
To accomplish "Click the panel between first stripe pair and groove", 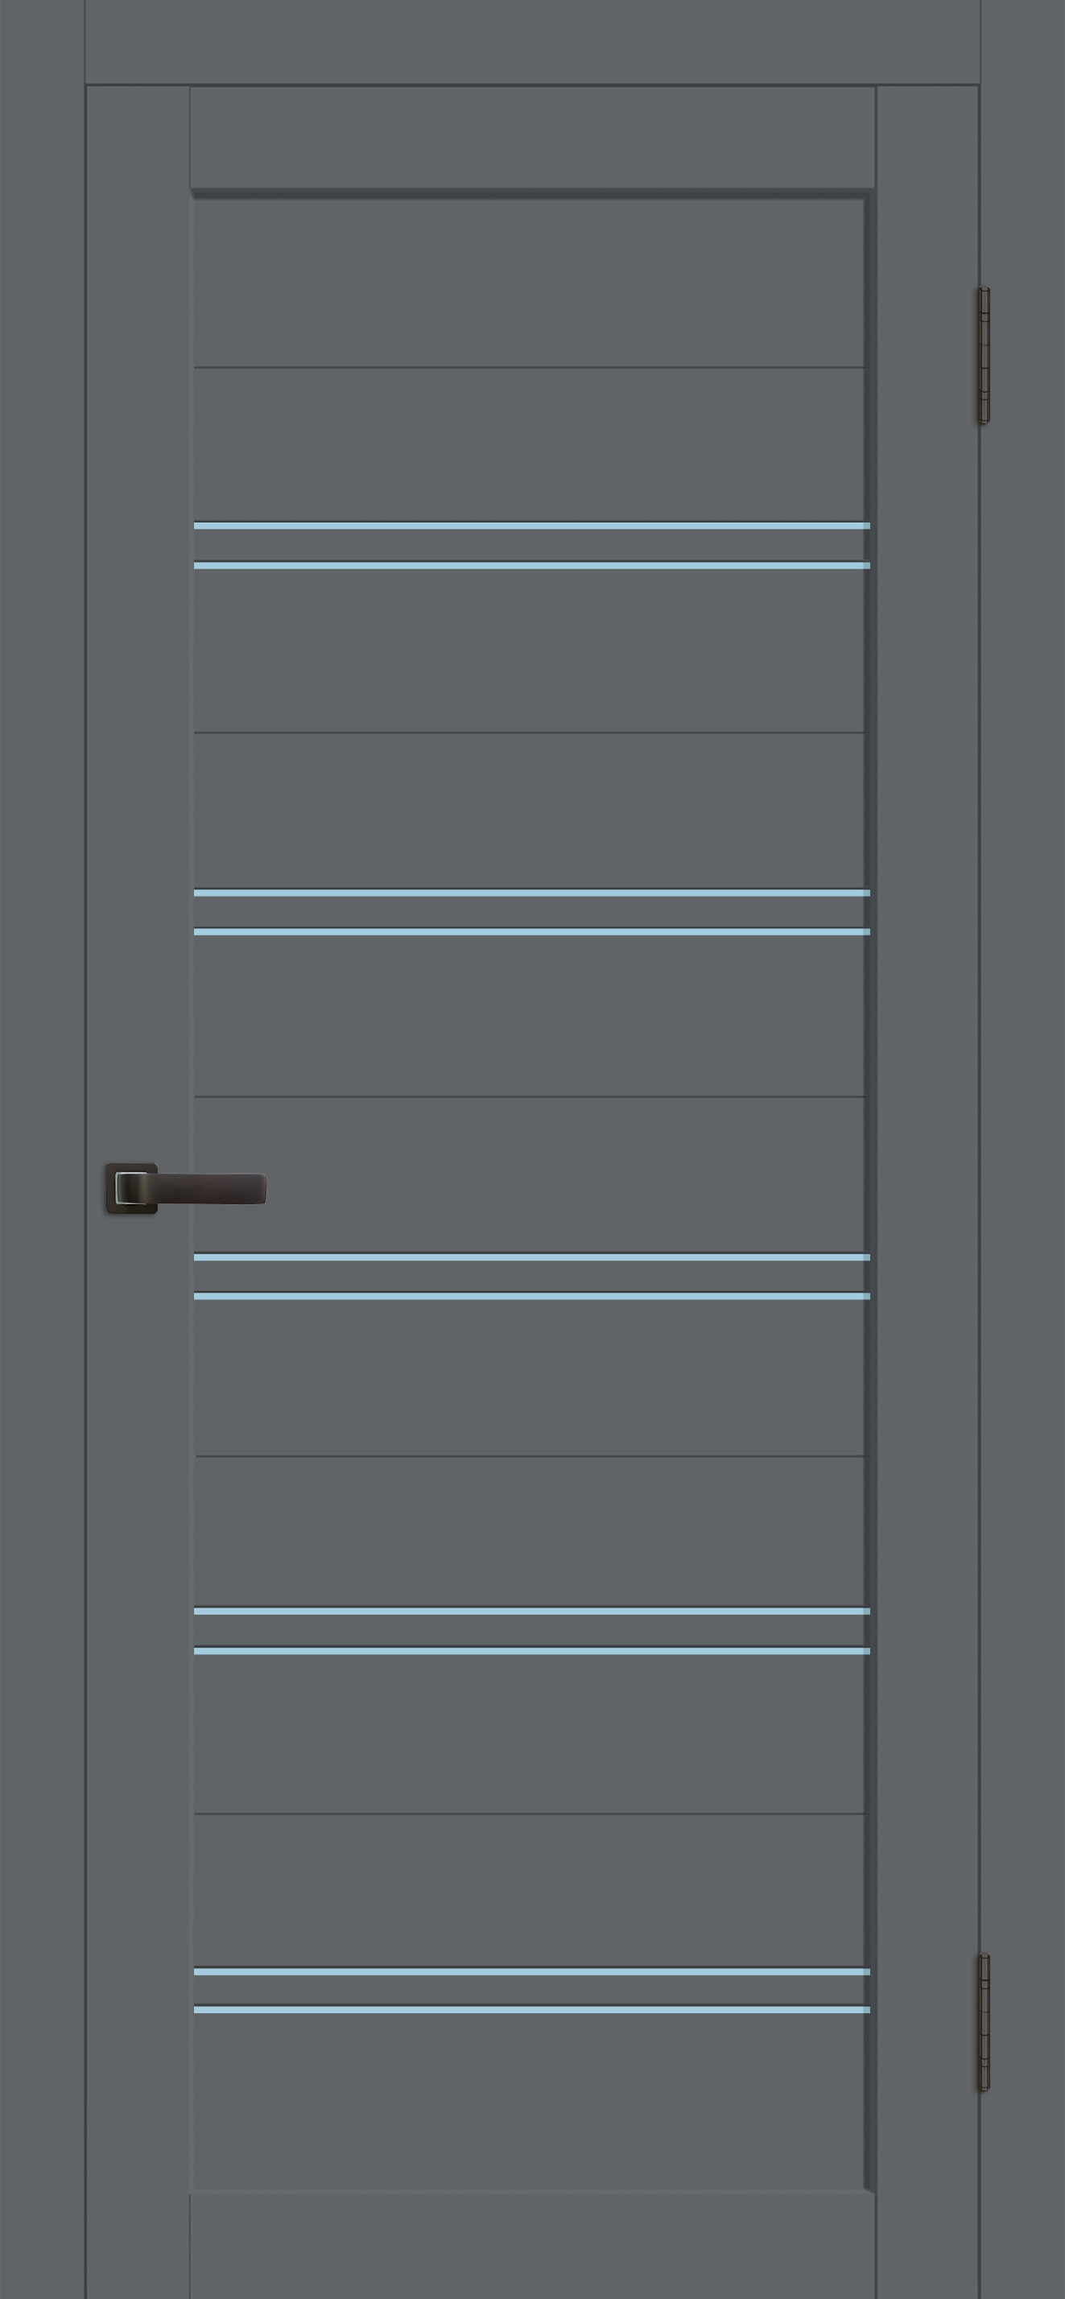I will 529,650.
